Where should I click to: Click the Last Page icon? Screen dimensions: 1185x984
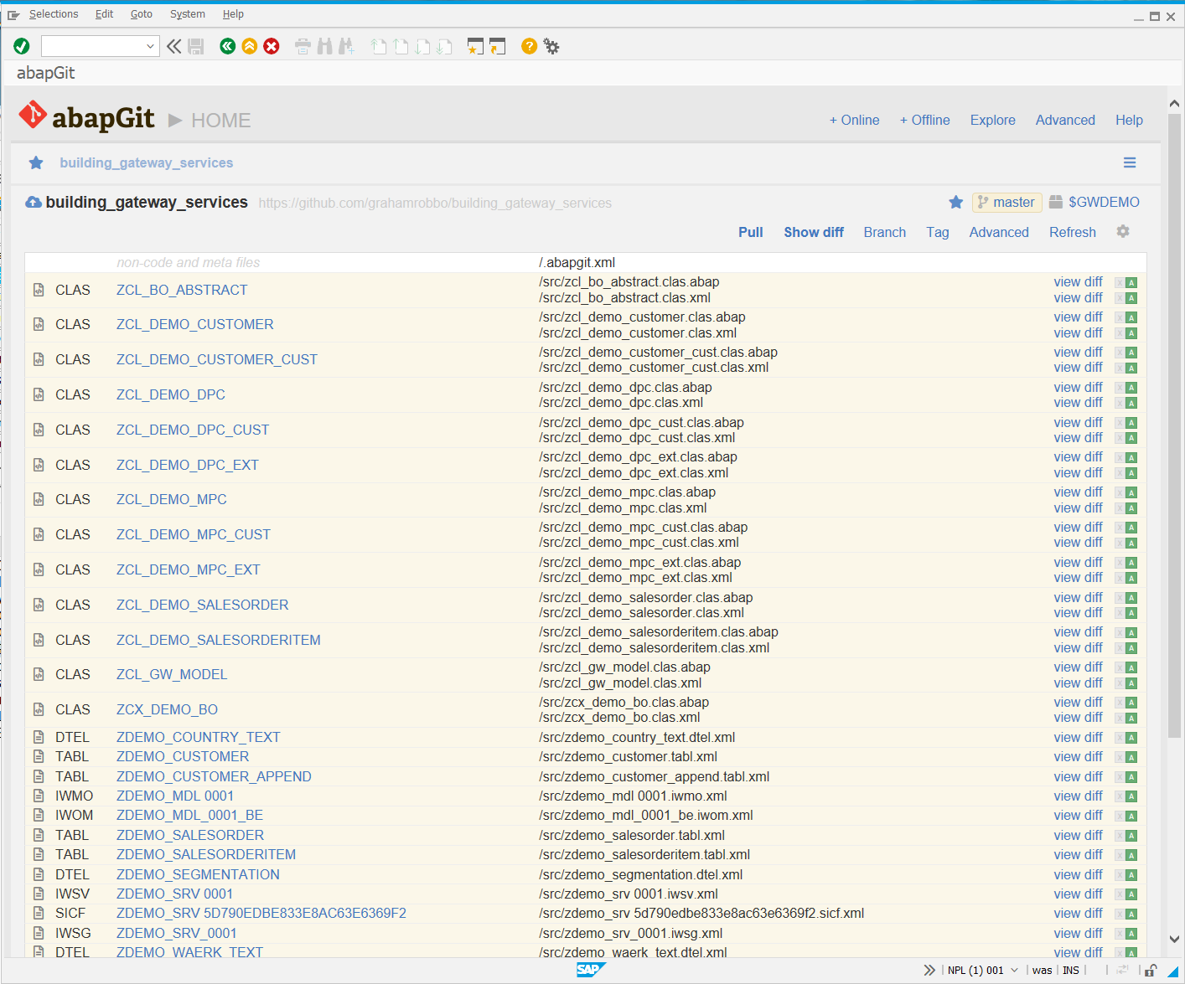click(x=444, y=46)
